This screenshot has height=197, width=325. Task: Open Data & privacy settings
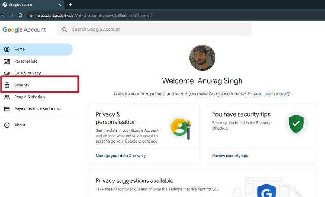[x=28, y=73]
